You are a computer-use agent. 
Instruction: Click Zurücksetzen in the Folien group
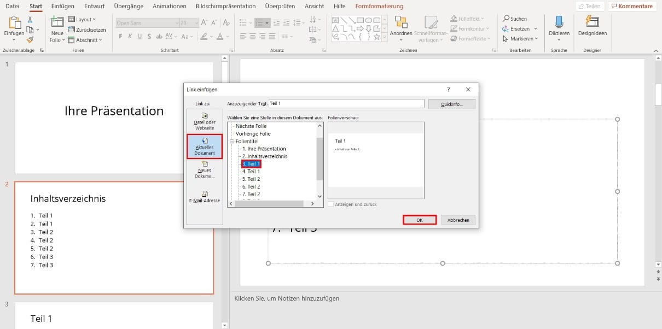tap(86, 30)
